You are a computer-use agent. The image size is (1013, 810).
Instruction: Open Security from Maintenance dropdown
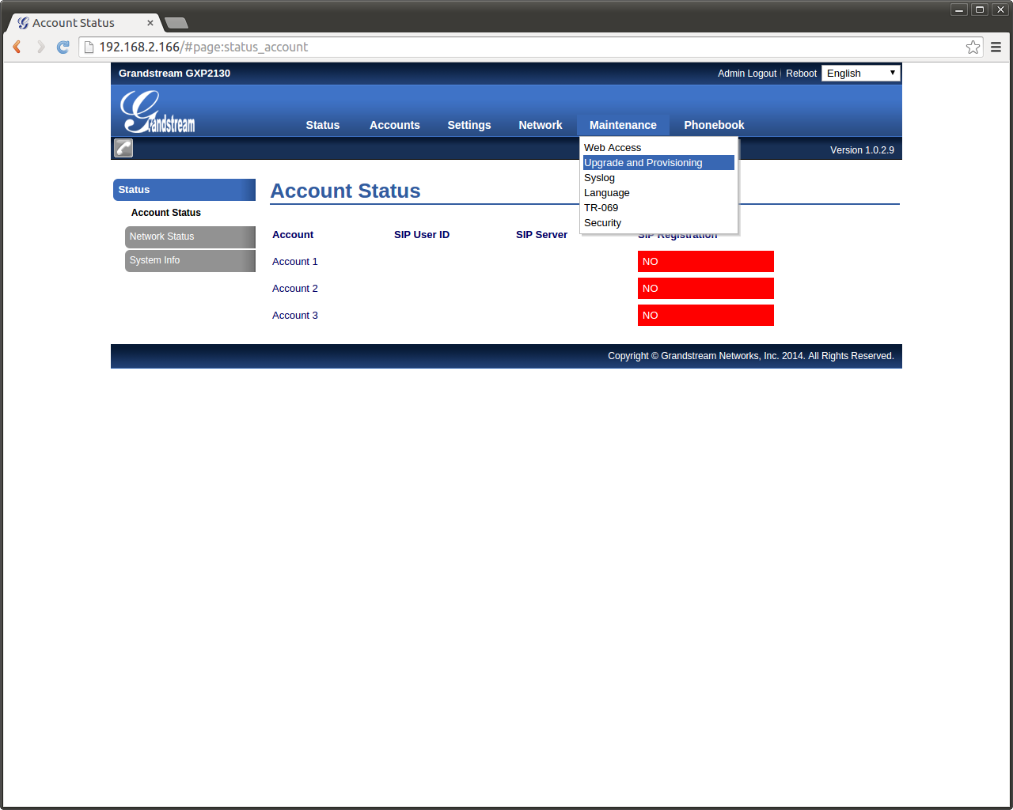pyautogui.click(x=658, y=223)
